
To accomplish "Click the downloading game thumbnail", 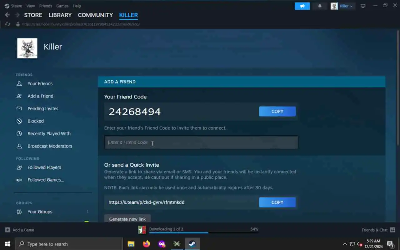I will click(142, 230).
